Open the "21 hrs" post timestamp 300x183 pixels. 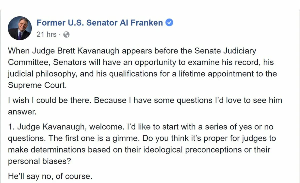click(x=46, y=34)
